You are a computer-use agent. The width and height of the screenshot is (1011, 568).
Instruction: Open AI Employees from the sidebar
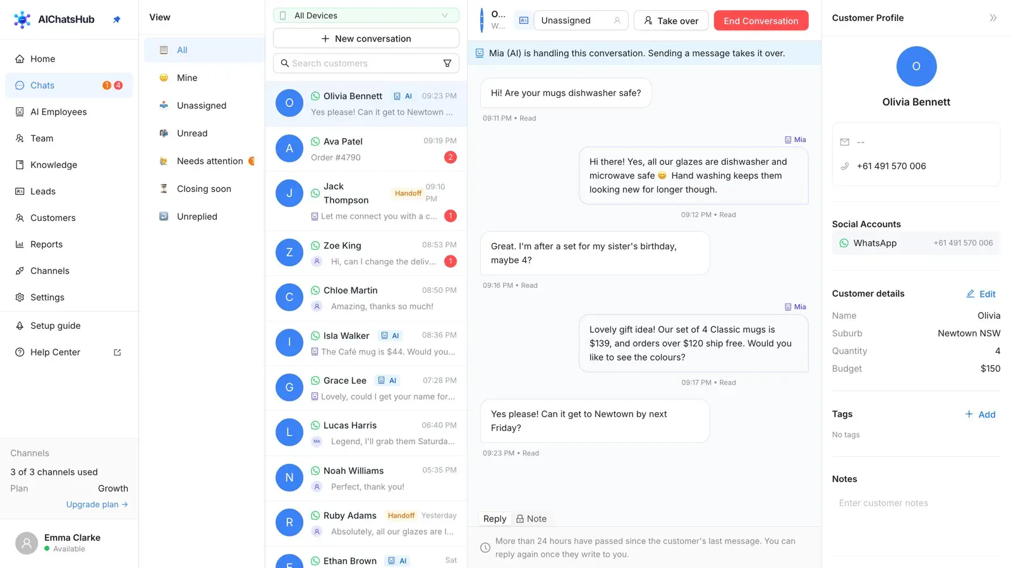click(x=69, y=112)
